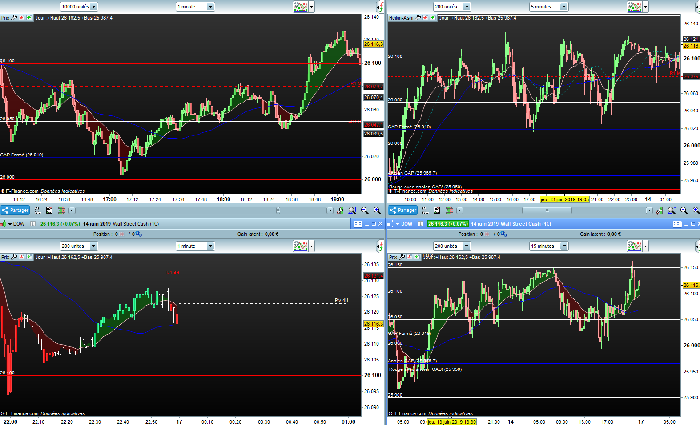The width and height of the screenshot is (700, 425).
Task: Click the Prix wrench icon in the 15 minutes chart
Action: point(402,257)
